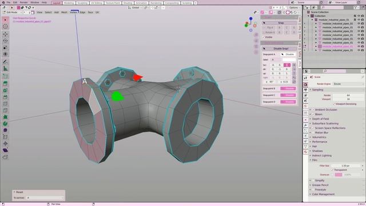Expand the Depth of Field panel

pos(319,119)
